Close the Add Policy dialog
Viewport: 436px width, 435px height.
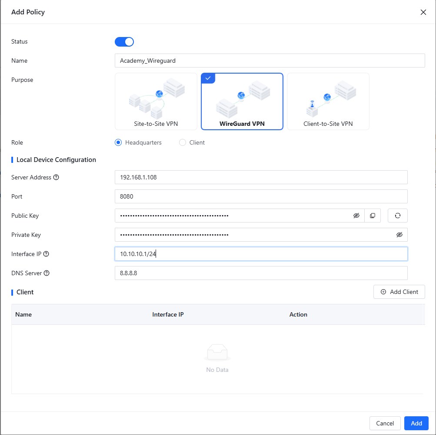(x=423, y=12)
